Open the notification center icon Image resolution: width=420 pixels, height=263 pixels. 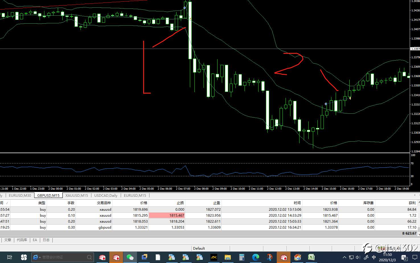click(415, 257)
